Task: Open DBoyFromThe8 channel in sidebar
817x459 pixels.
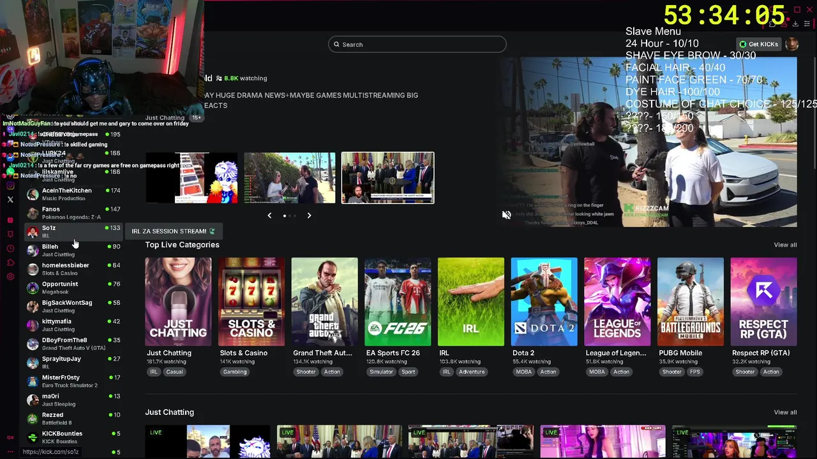Action: [73, 344]
